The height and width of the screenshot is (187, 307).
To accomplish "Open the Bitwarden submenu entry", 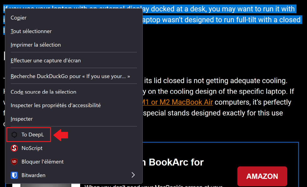I will [74, 175].
